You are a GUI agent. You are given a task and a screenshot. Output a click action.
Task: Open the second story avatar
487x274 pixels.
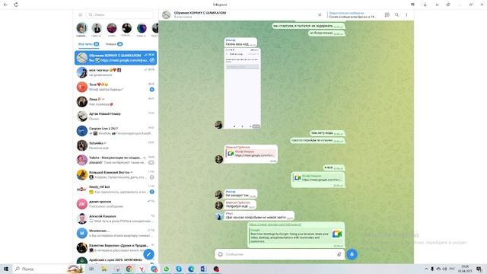(97, 28)
